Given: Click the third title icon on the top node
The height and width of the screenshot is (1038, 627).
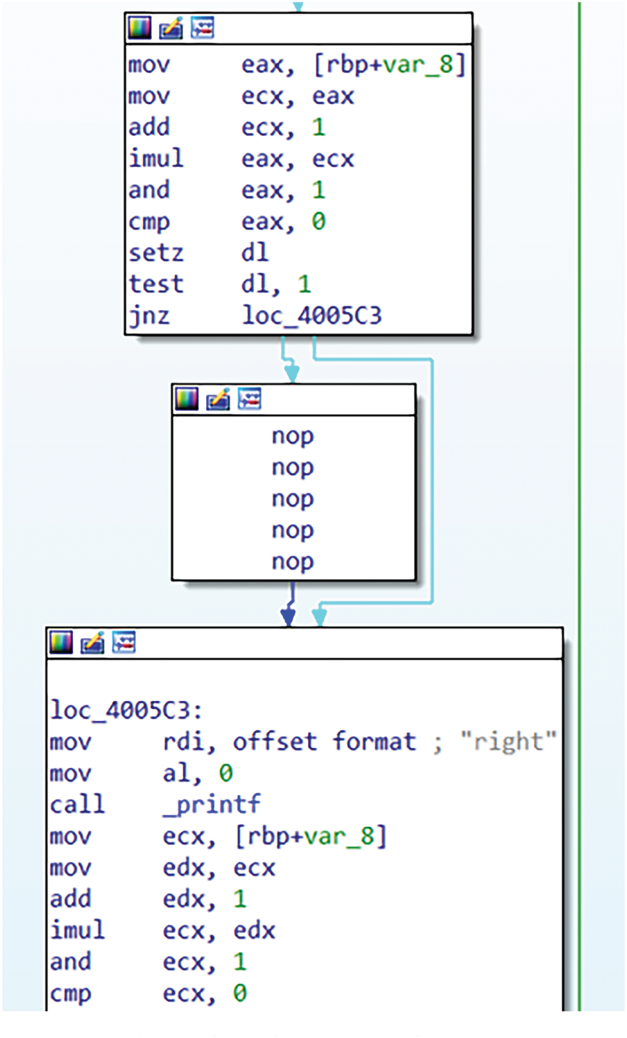Looking at the screenshot, I should (202, 28).
